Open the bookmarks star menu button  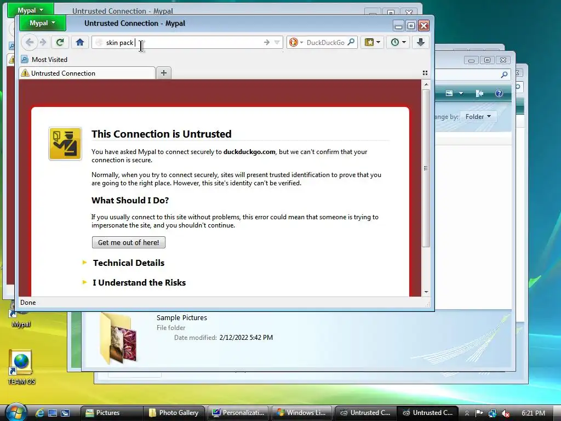pos(372,43)
